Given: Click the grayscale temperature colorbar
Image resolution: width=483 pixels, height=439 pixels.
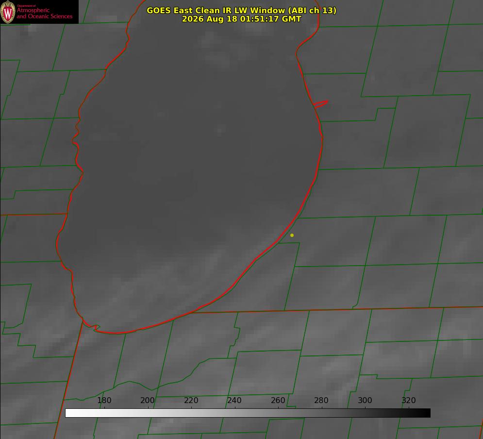Looking at the screenshot, I should pyautogui.click(x=248, y=413).
